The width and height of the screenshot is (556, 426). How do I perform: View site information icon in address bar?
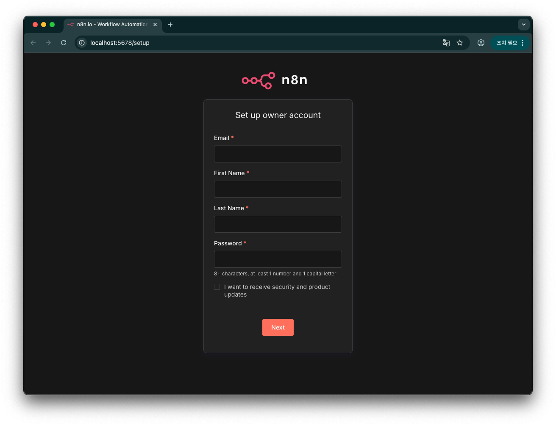coord(82,43)
